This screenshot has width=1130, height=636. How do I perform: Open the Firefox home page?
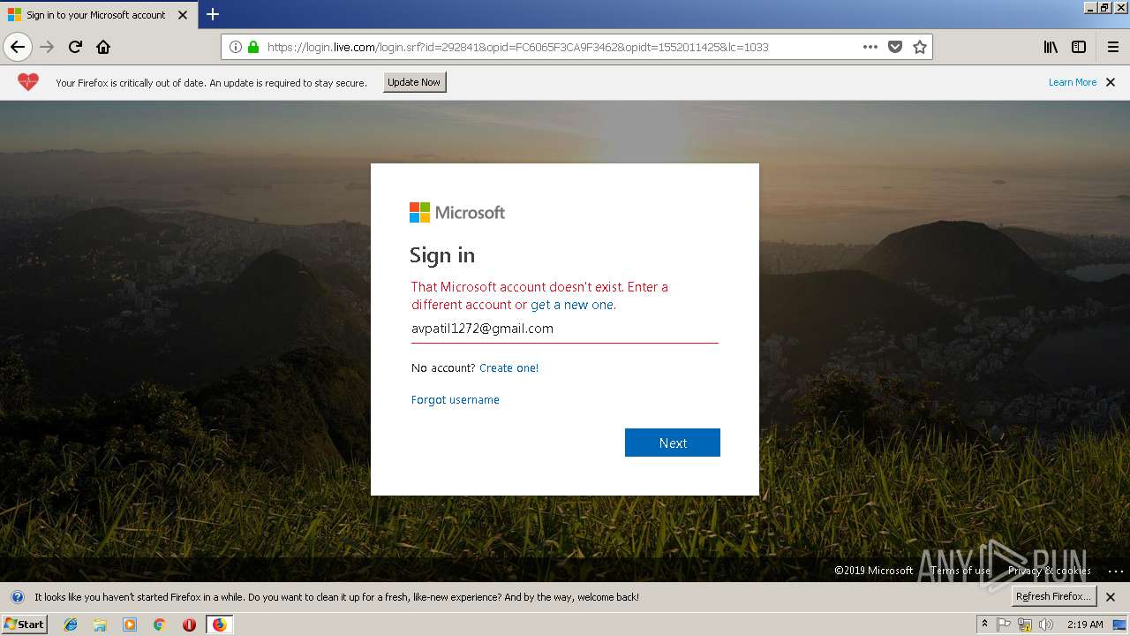pyautogui.click(x=103, y=47)
